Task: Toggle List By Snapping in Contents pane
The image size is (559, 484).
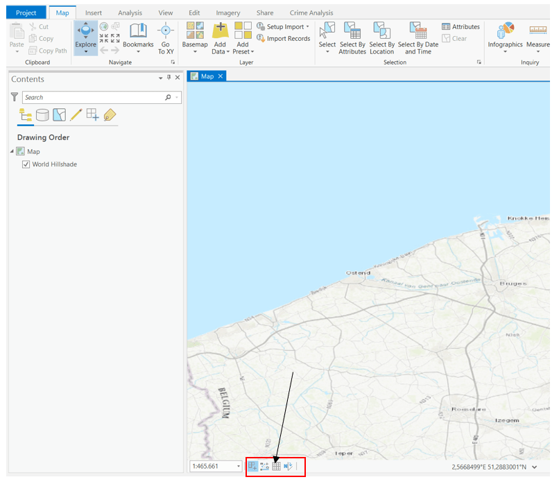Action: point(92,115)
